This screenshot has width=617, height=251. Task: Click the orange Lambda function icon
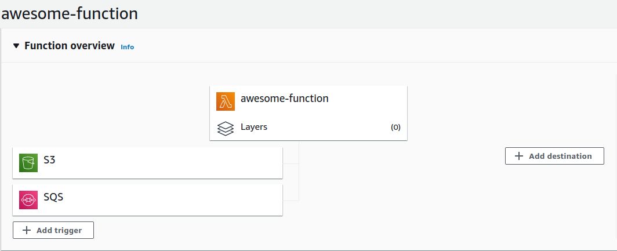(x=225, y=101)
